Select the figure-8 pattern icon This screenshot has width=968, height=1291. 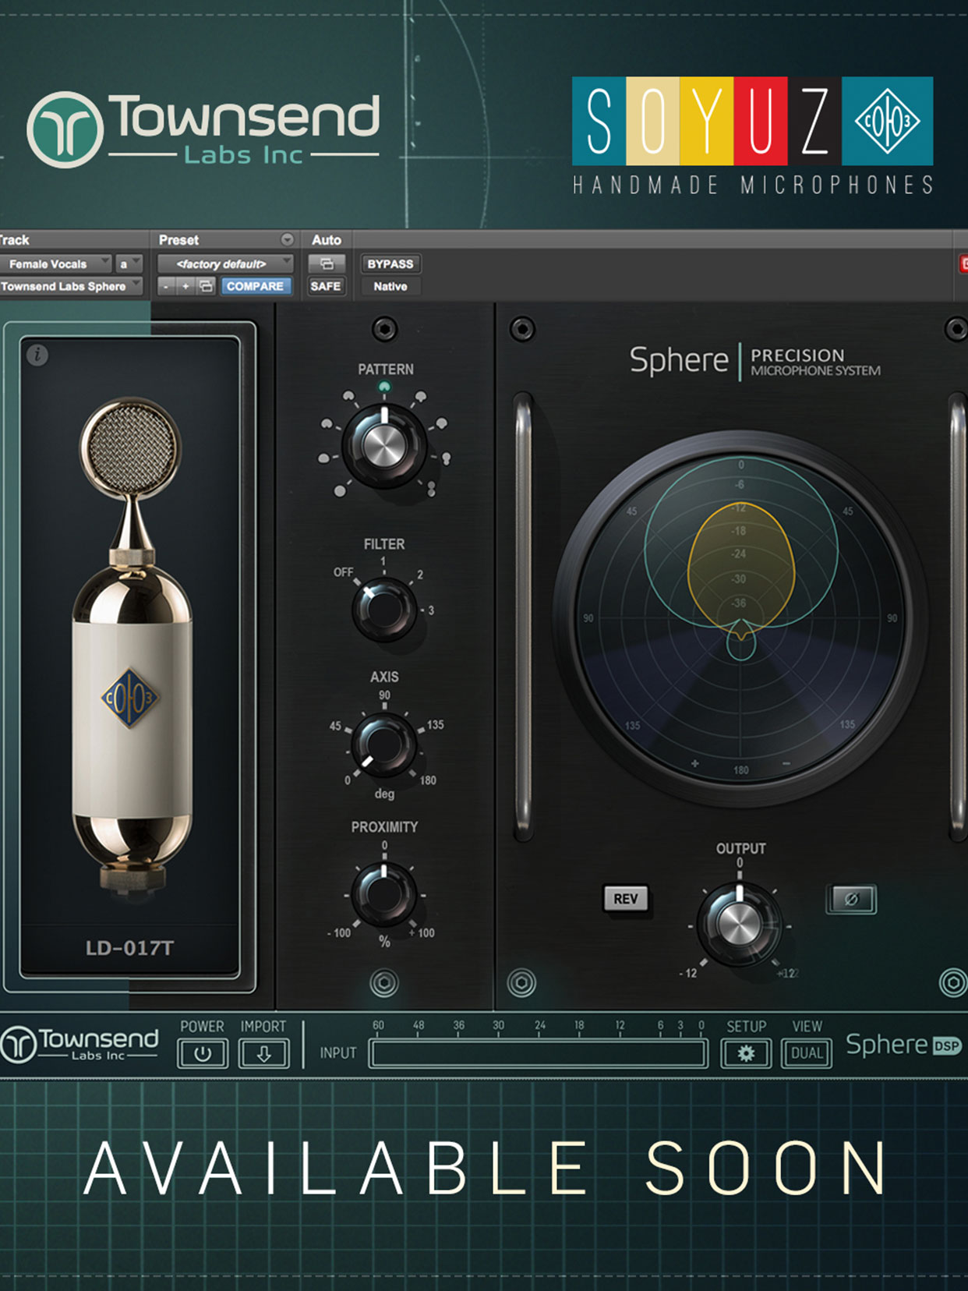(x=431, y=489)
